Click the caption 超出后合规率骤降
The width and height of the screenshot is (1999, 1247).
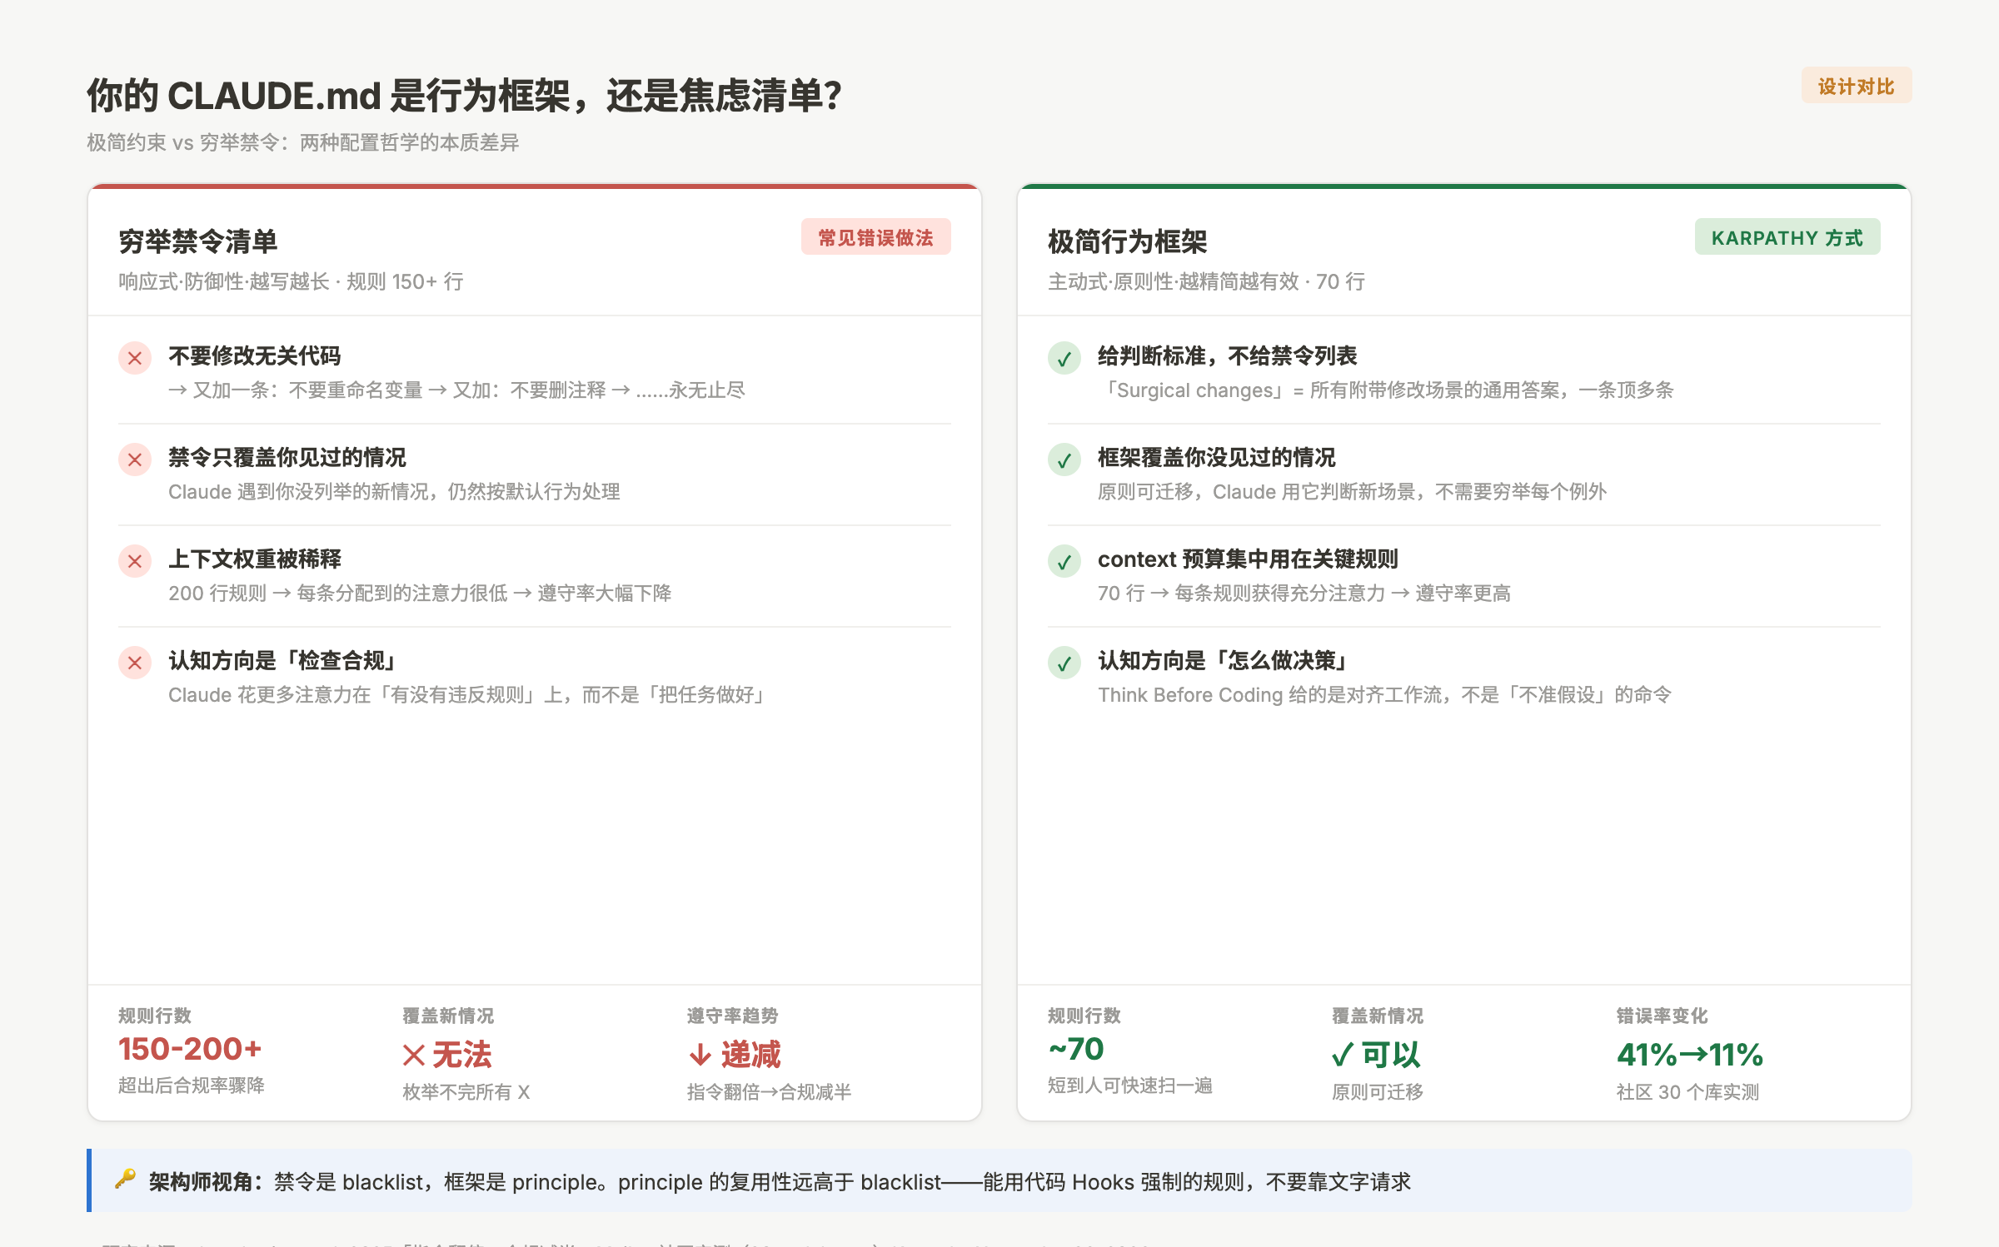coord(192,1085)
